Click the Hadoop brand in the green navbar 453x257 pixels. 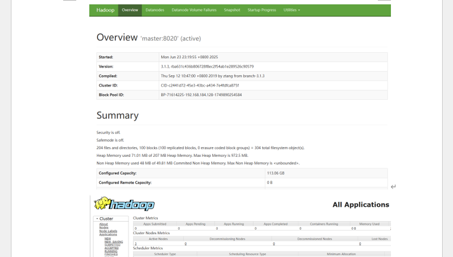click(x=105, y=10)
